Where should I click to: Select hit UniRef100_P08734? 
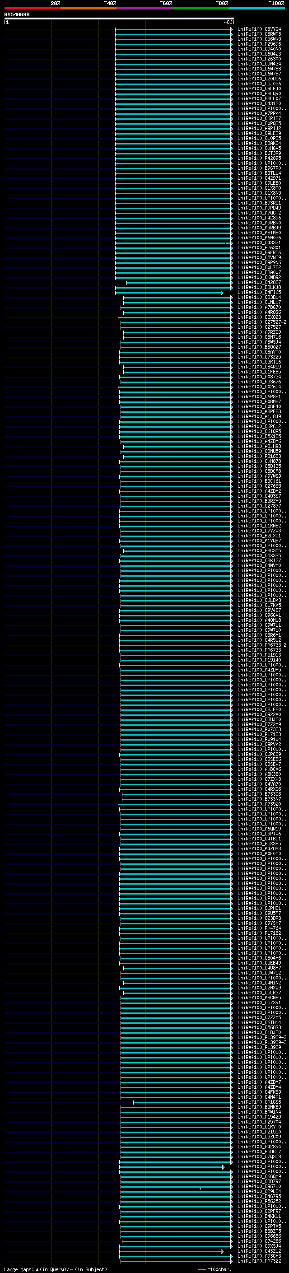[259, 377]
